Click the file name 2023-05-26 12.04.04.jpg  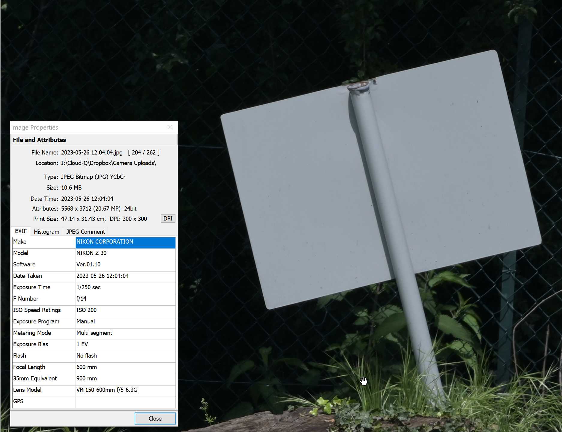pyautogui.click(x=92, y=152)
